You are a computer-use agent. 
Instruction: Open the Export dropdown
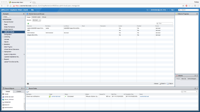click(x=163, y=84)
